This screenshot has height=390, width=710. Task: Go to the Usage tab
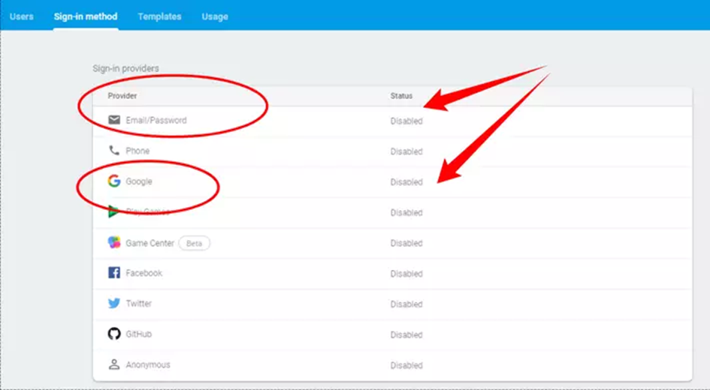[x=215, y=16]
